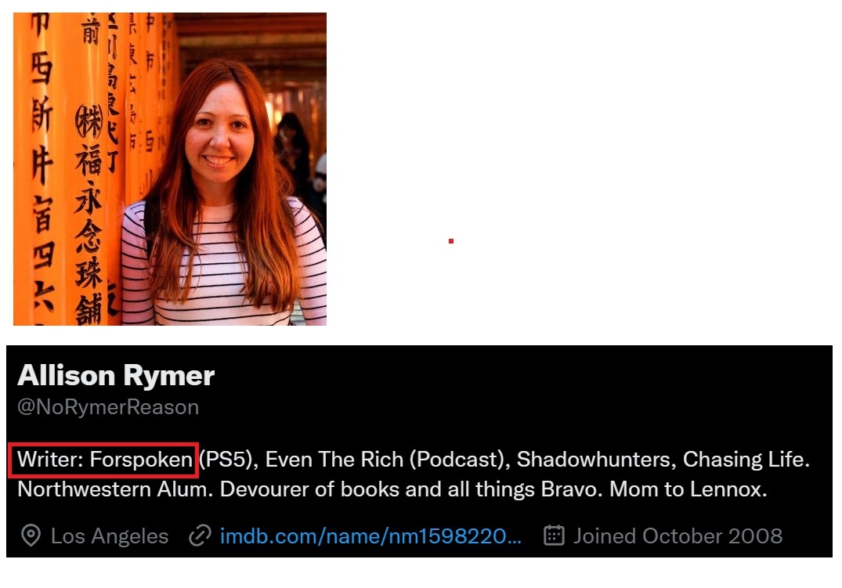Click the location pin icon
This screenshot has height=588, width=842.
tap(31, 536)
